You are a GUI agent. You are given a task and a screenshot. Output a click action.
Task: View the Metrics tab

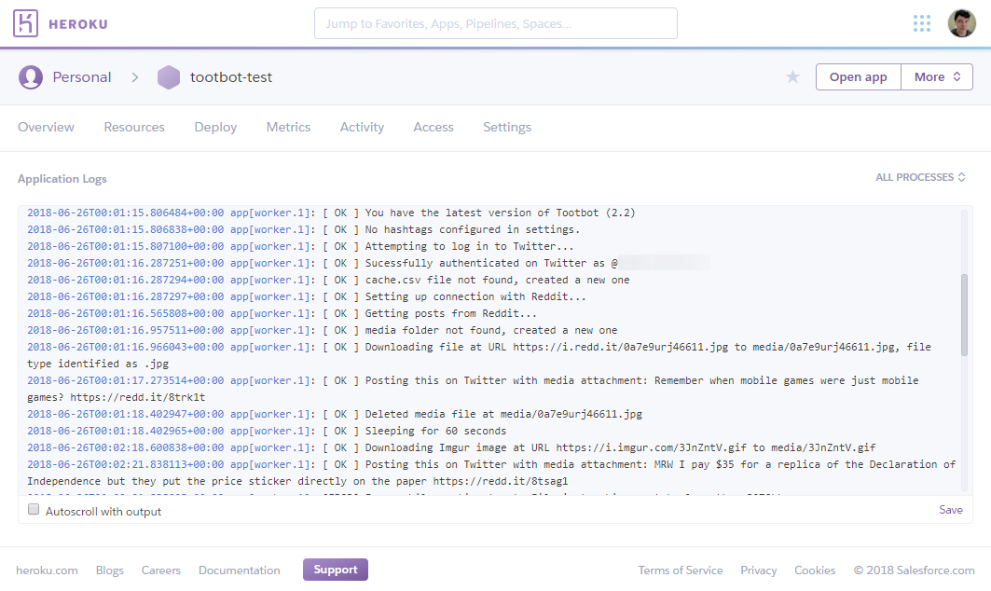click(x=288, y=127)
